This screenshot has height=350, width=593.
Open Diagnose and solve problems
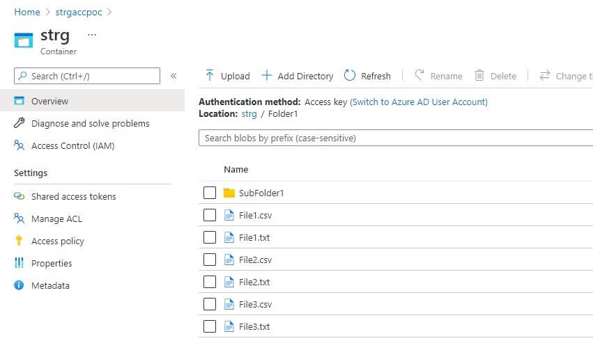[x=90, y=123]
